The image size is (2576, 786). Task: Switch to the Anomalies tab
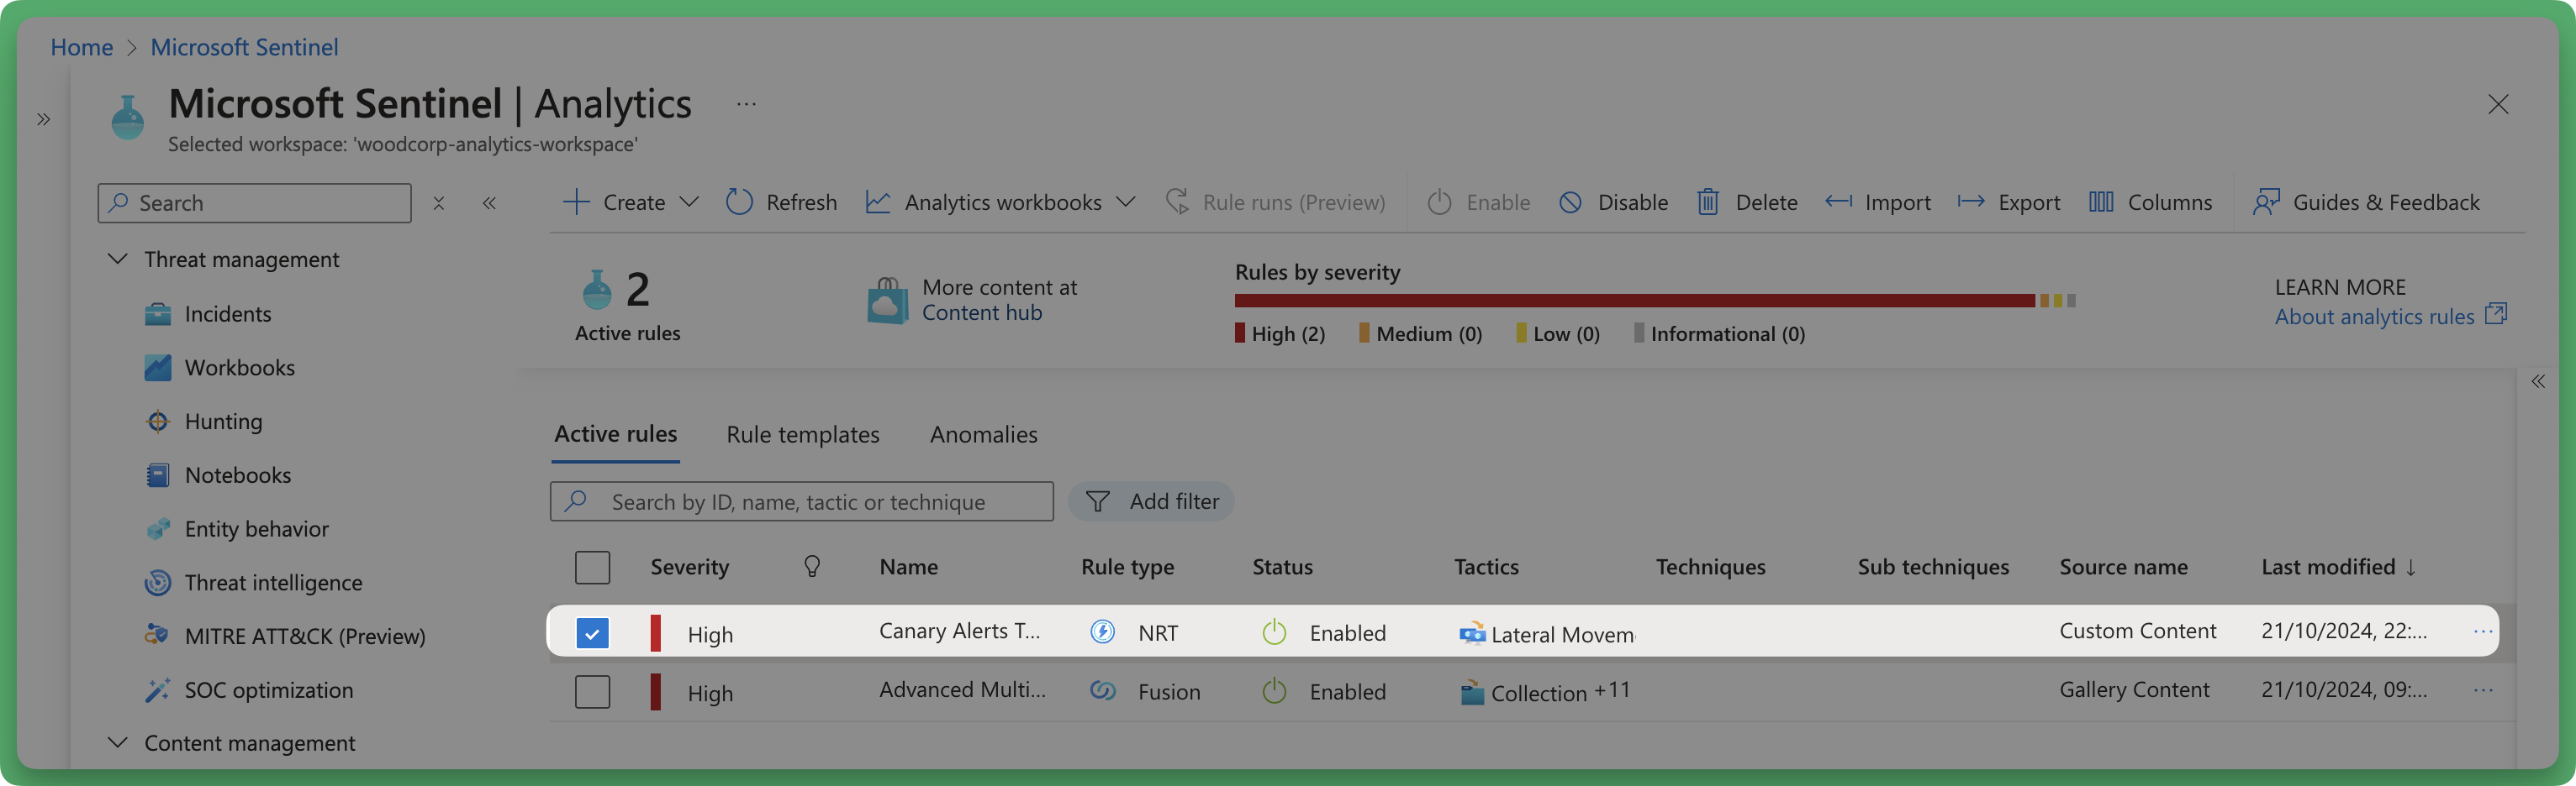(x=984, y=434)
